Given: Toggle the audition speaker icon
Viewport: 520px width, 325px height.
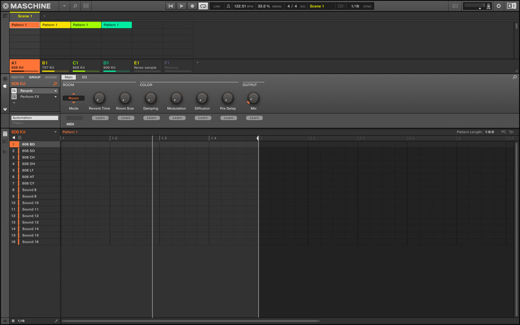Looking at the screenshot, I should pyautogui.click(x=13, y=137).
